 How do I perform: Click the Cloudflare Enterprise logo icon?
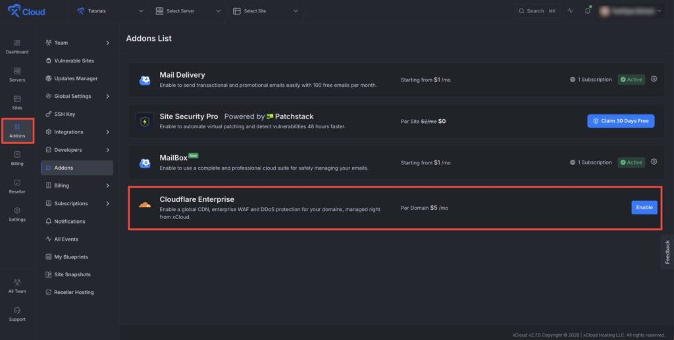point(145,205)
